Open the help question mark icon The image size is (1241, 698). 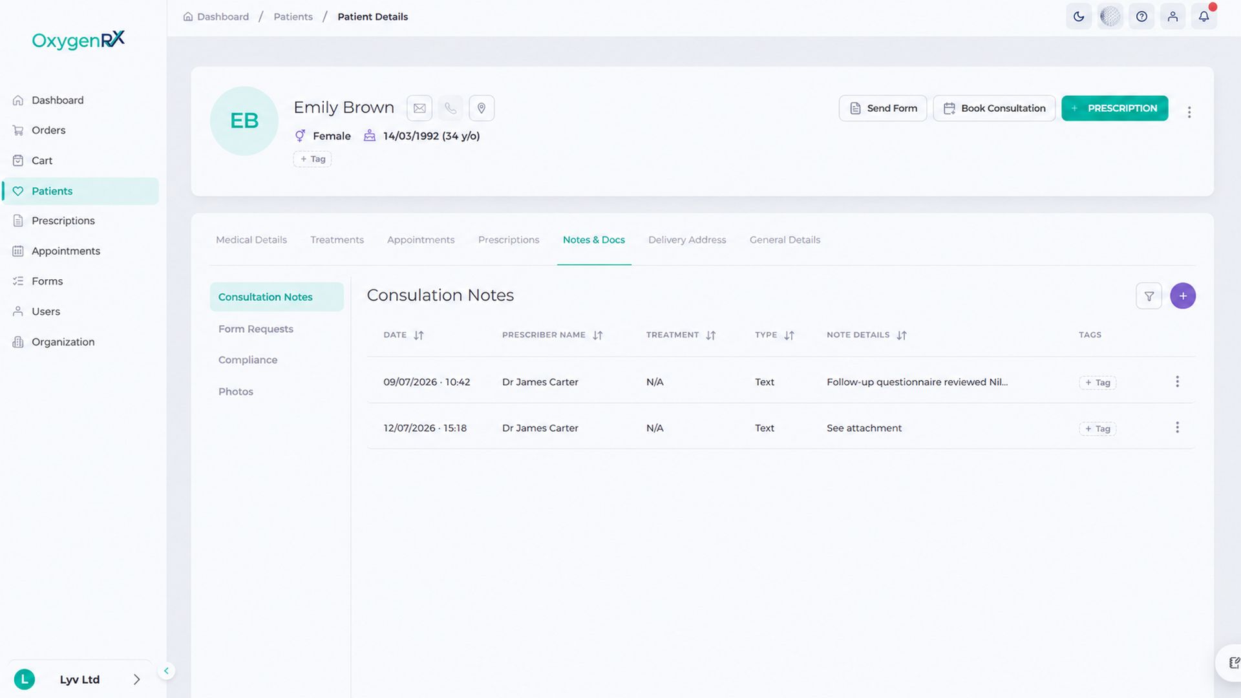(1141, 17)
